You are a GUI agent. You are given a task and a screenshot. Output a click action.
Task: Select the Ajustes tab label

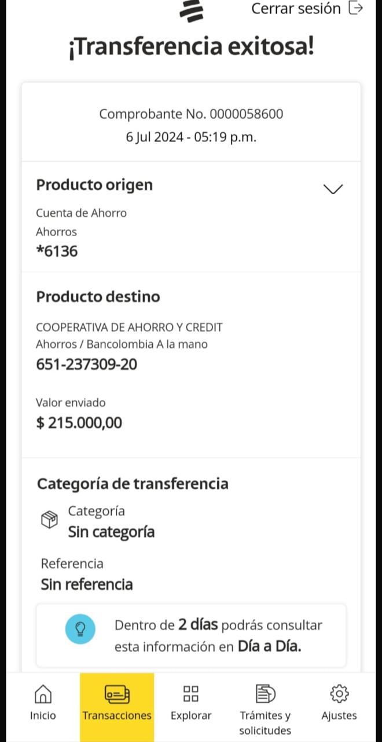(339, 715)
